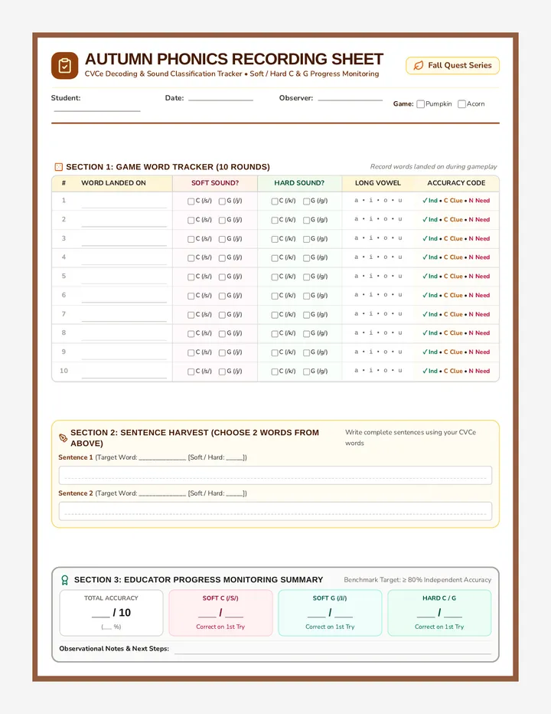Click long vowel options in row 4
This screenshot has height=714, width=551.
(x=378, y=257)
